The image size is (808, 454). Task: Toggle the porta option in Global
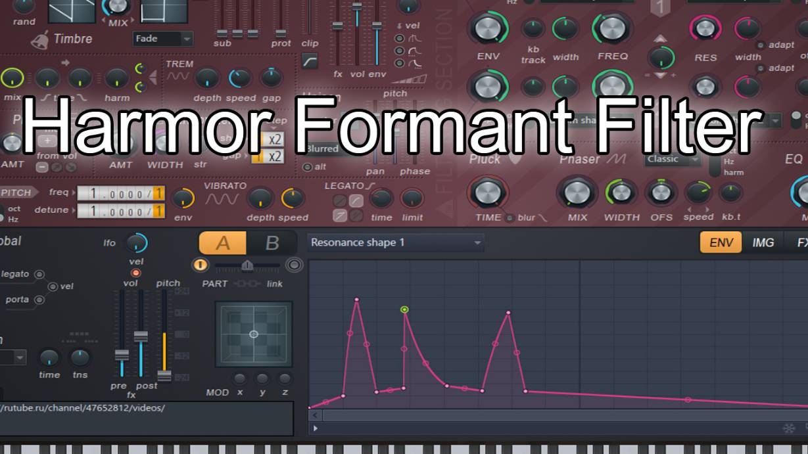39,300
